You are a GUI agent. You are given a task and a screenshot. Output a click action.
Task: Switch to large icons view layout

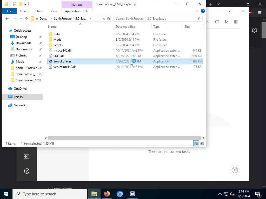pyautogui.click(x=202, y=143)
